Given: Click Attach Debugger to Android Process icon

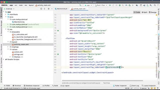Looking at the screenshot, I should [x=129, y=5].
